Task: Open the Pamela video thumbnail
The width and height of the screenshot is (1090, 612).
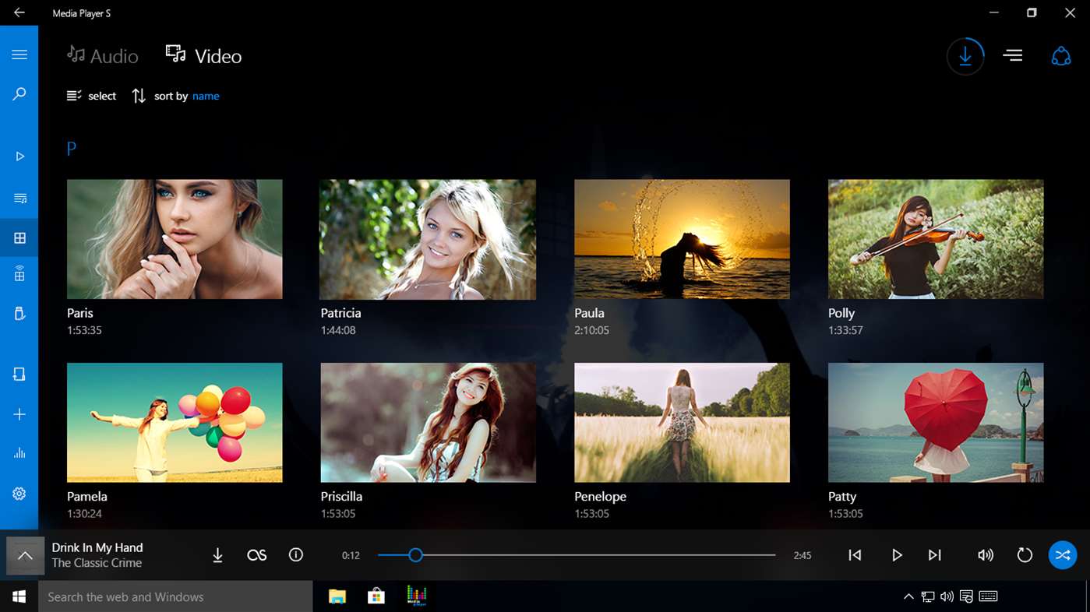Action: pos(175,422)
